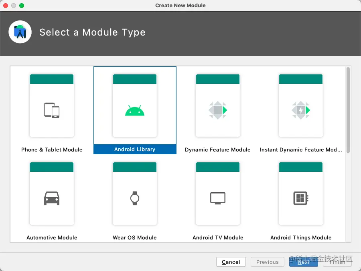The image size is (361, 271).
Task: Click the 'Android Things Module' label
Action: (301, 237)
